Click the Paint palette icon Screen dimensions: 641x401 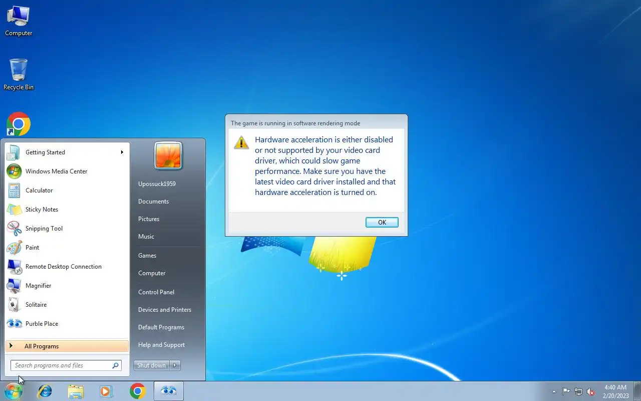[x=14, y=248]
